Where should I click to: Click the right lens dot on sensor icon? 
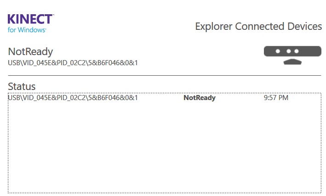point(297,51)
